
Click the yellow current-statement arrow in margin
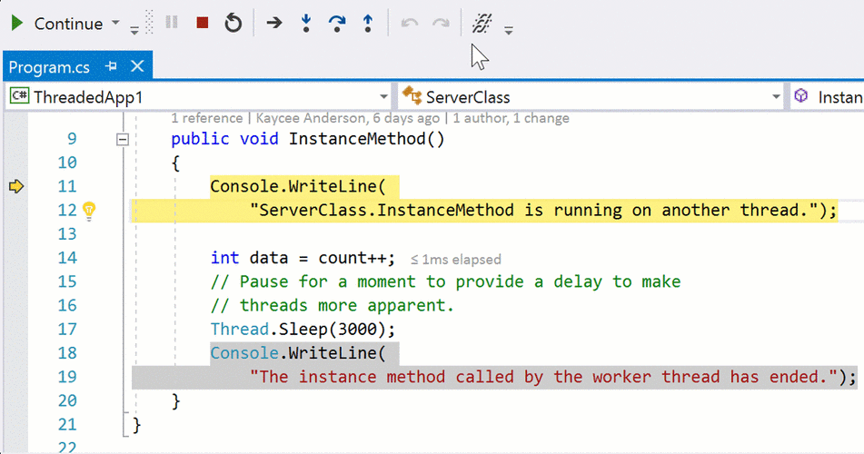(x=15, y=186)
